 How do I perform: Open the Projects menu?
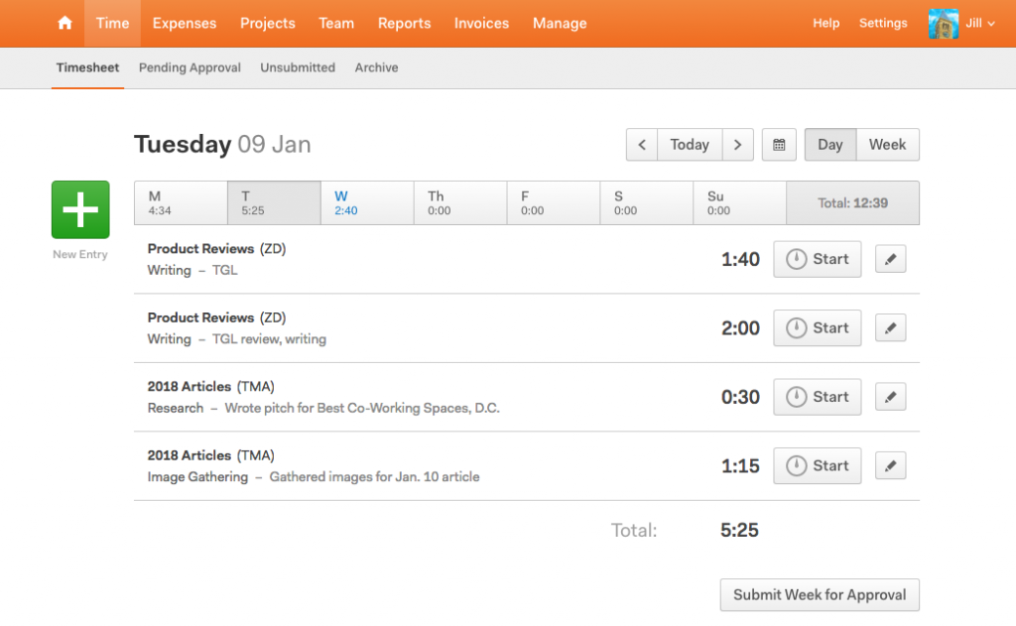click(268, 24)
